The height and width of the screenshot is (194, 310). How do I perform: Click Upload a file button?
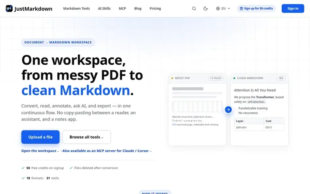tap(40, 137)
